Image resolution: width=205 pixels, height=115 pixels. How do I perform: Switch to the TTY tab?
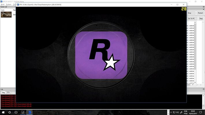pyautogui.click(x=8, y=93)
